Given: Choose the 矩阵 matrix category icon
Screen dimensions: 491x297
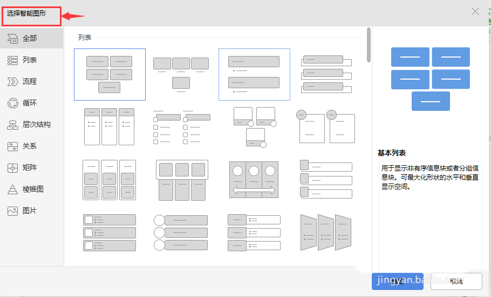Looking at the screenshot, I should click(12, 168).
